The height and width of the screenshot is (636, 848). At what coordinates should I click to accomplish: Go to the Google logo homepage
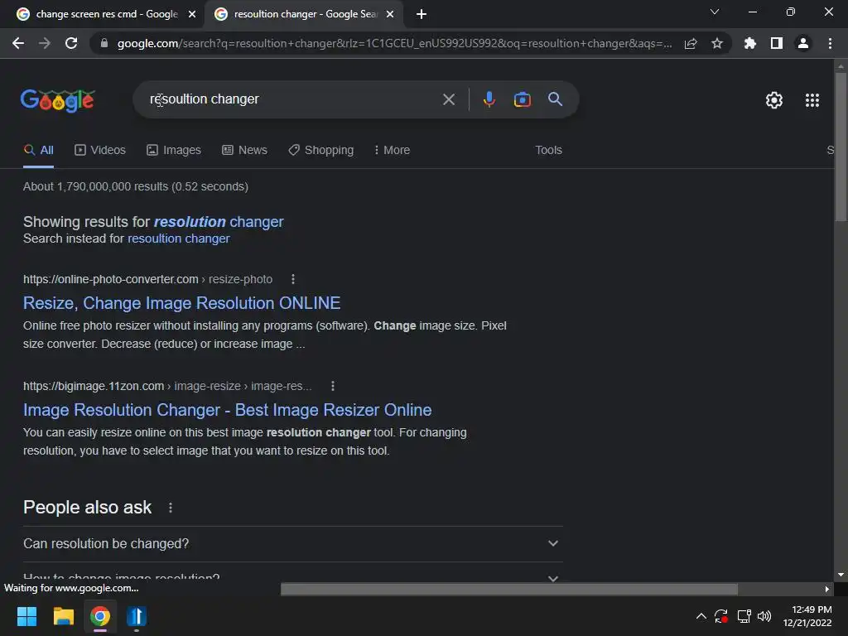pyautogui.click(x=58, y=100)
